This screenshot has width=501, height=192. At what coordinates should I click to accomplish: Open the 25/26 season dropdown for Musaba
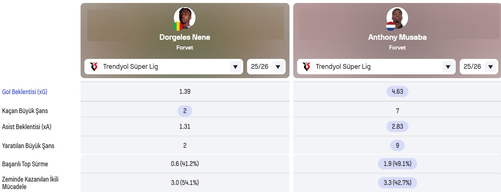(479, 67)
